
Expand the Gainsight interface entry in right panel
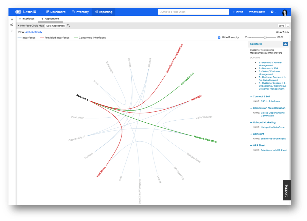(x=258, y=134)
